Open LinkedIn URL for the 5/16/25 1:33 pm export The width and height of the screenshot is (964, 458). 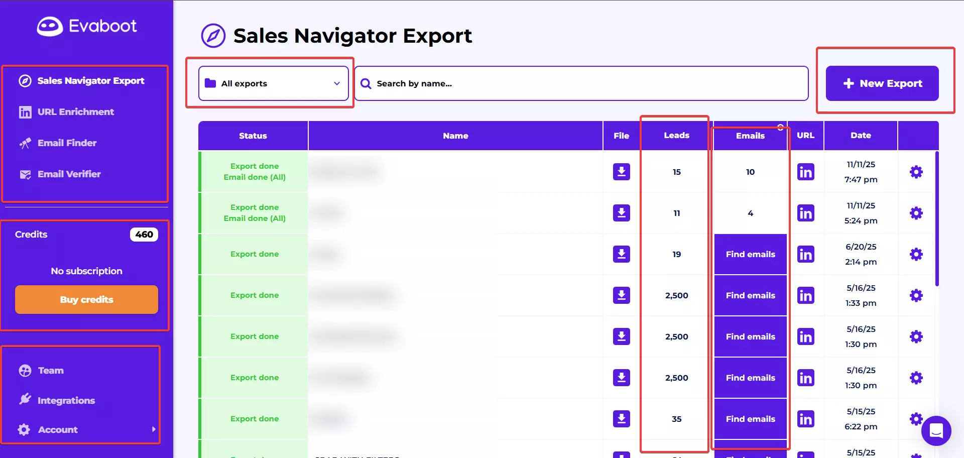805,295
